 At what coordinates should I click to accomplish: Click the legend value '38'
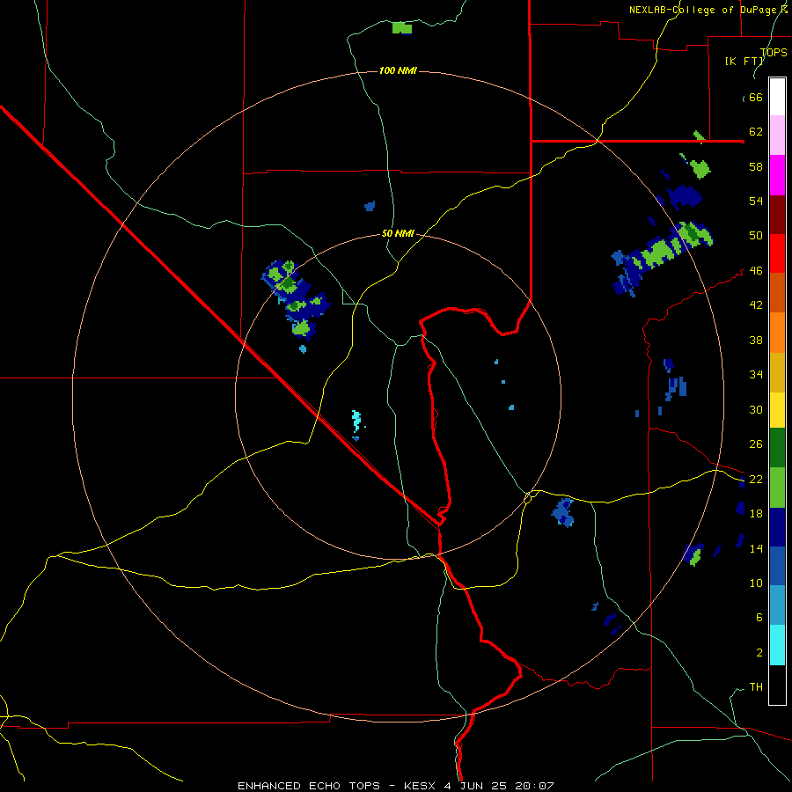click(x=756, y=340)
